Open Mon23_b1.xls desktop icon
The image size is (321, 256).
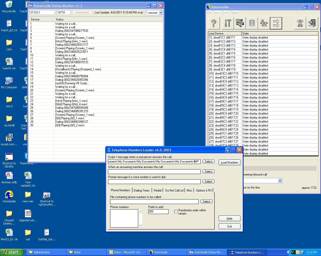tap(9, 235)
